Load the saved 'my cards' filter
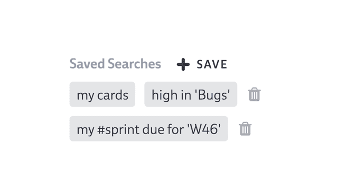 (x=102, y=94)
